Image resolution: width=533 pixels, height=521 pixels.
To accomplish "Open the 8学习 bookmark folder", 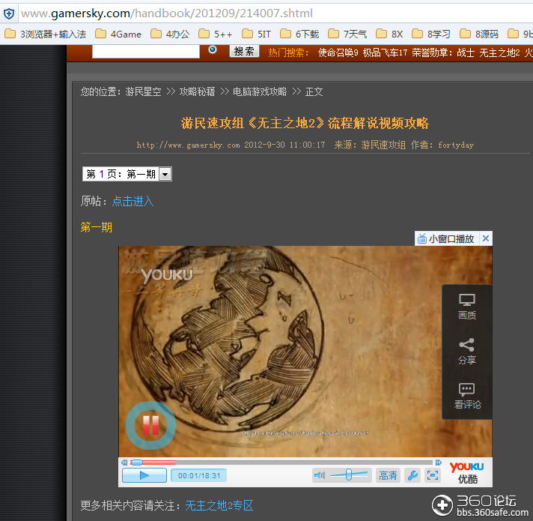I will tap(430, 34).
